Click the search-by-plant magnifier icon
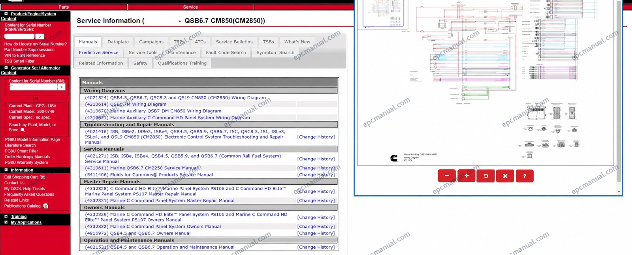 click(23, 130)
